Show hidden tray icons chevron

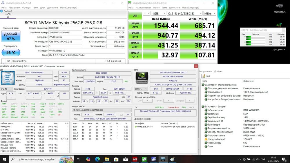point(240,159)
